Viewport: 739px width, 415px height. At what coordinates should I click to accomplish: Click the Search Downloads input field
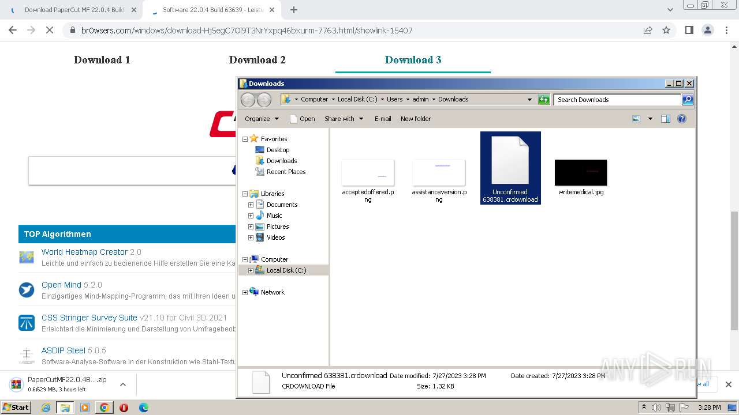[x=617, y=100]
